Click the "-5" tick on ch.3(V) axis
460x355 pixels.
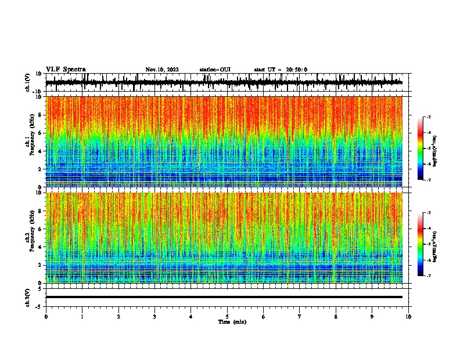coord(39,307)
